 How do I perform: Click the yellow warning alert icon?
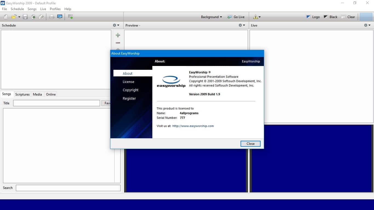point(255,17)
